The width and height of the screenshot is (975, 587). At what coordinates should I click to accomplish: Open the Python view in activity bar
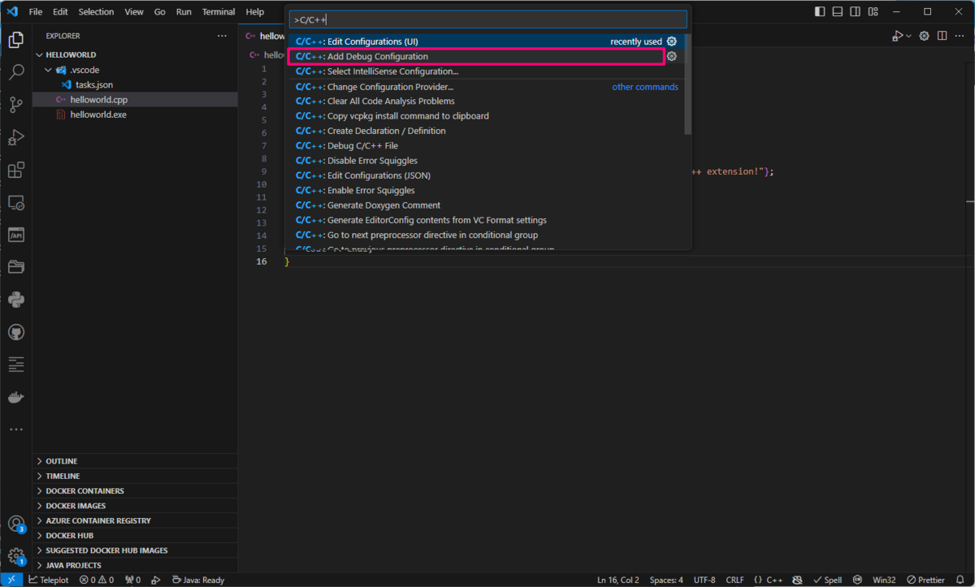click(15, 300)
